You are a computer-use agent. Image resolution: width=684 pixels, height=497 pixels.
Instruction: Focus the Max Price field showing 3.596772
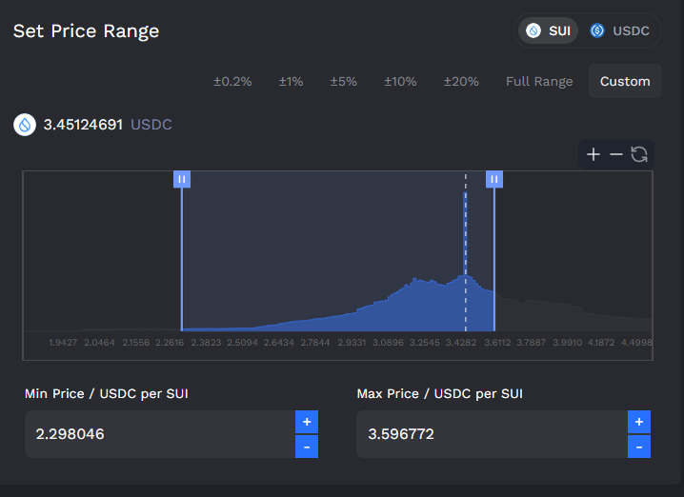click(493, 434)
